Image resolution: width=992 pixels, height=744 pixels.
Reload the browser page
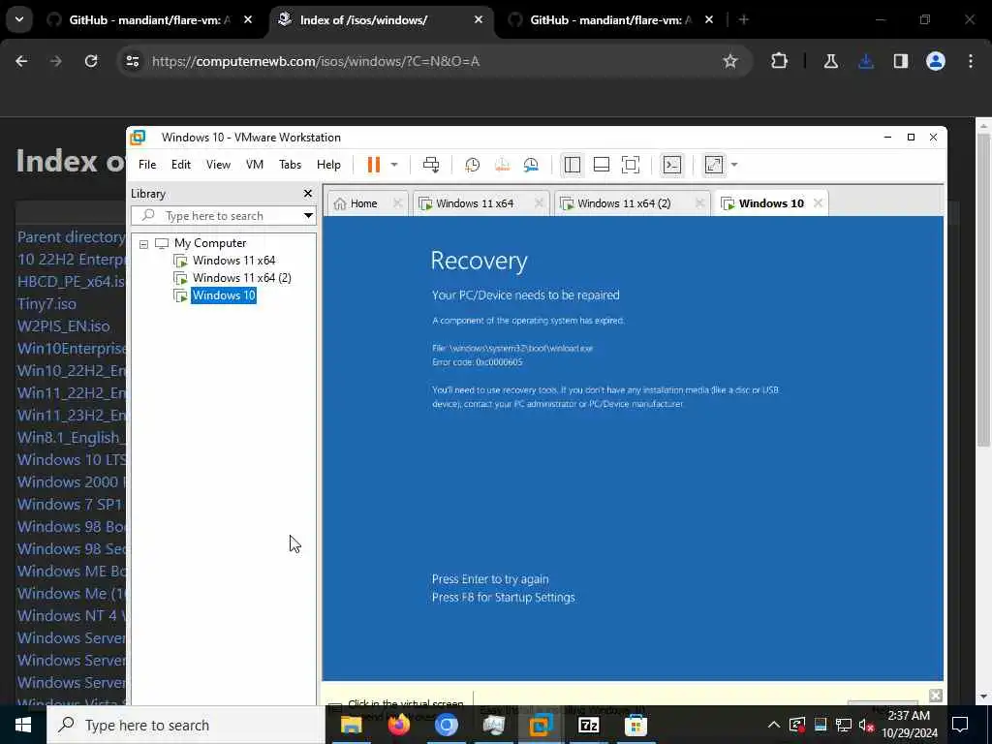[x=91, y=61]
